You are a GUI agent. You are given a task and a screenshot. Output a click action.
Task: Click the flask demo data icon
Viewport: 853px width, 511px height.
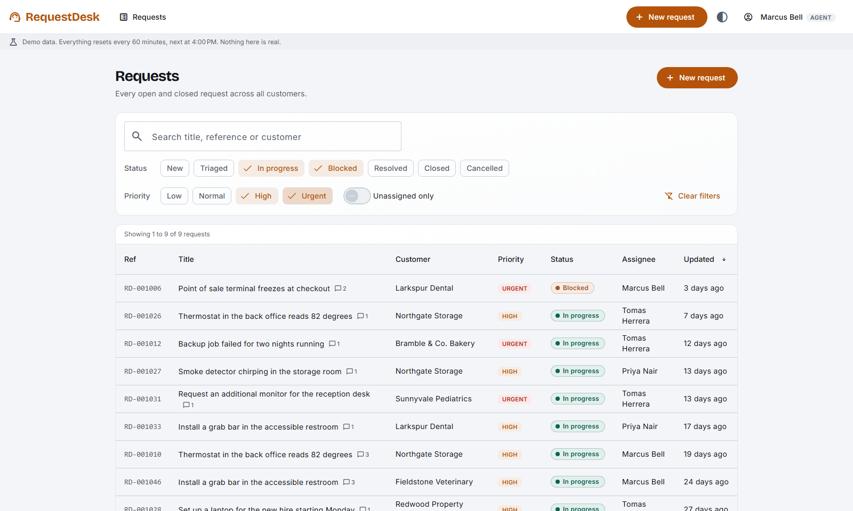(x=14, y=42)
